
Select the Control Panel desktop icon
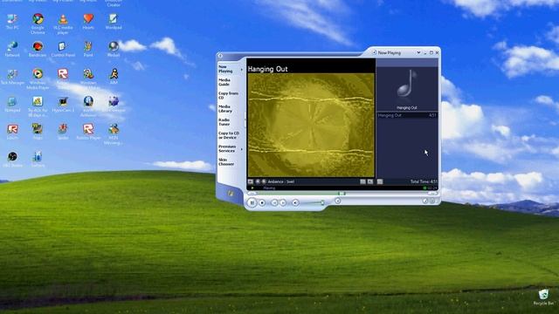63,49
